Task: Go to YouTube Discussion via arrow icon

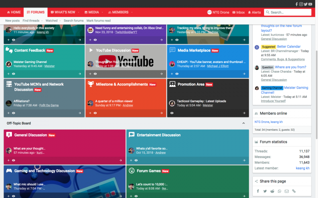Action: coord(161,74)
